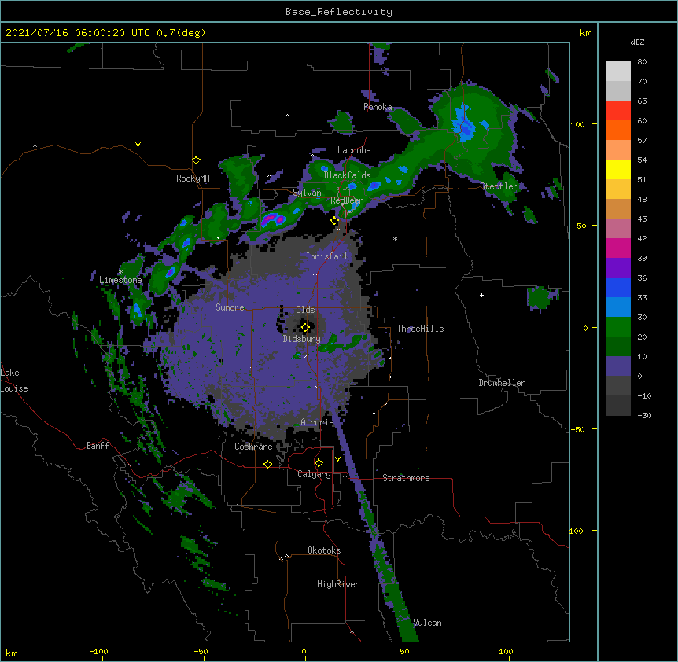
Task: Click the Blackfalds label
Action: (x=347, y=175)
